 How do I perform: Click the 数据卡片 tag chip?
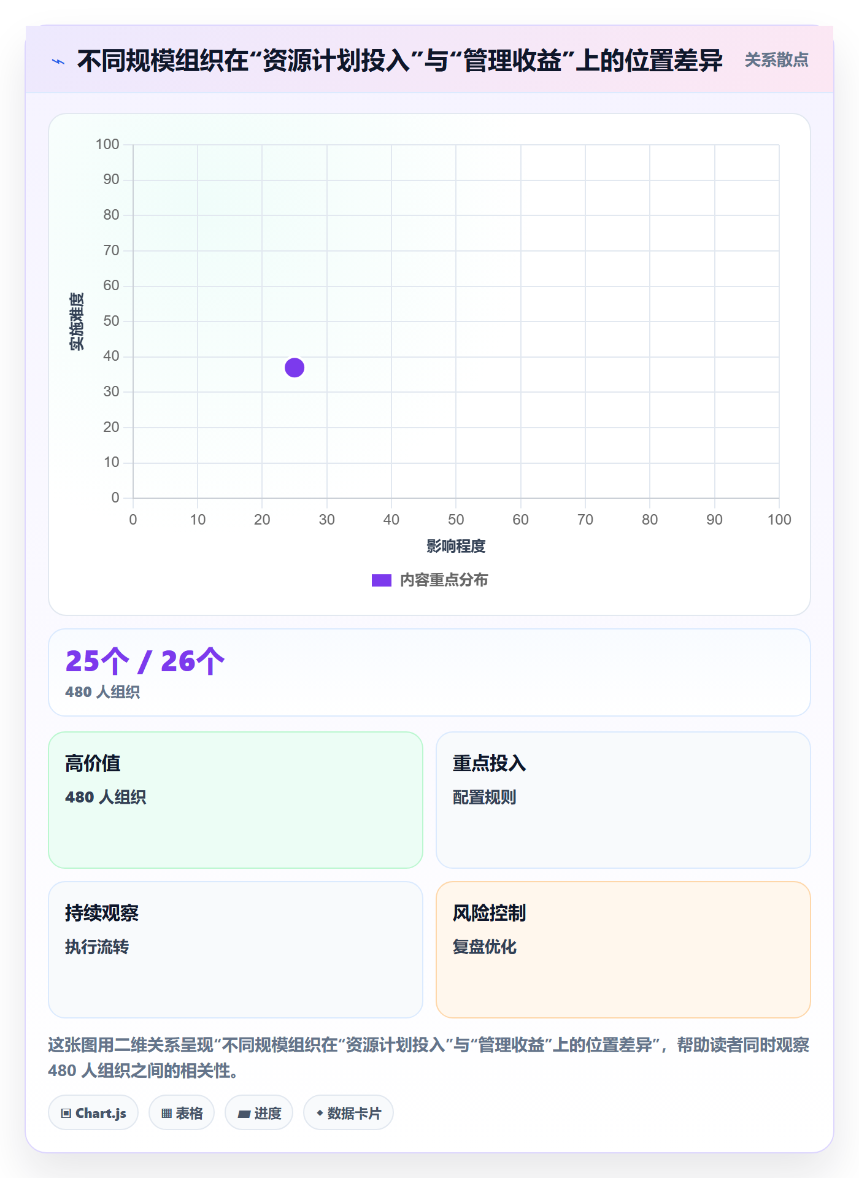click(349, 1113)
